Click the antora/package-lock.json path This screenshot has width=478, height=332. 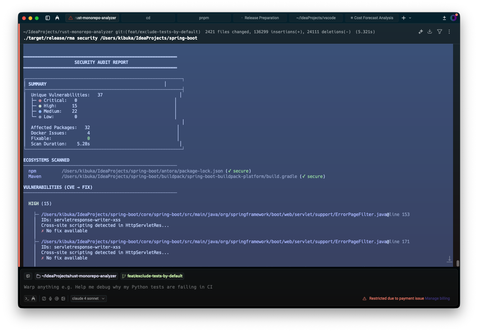click(142, 171)
